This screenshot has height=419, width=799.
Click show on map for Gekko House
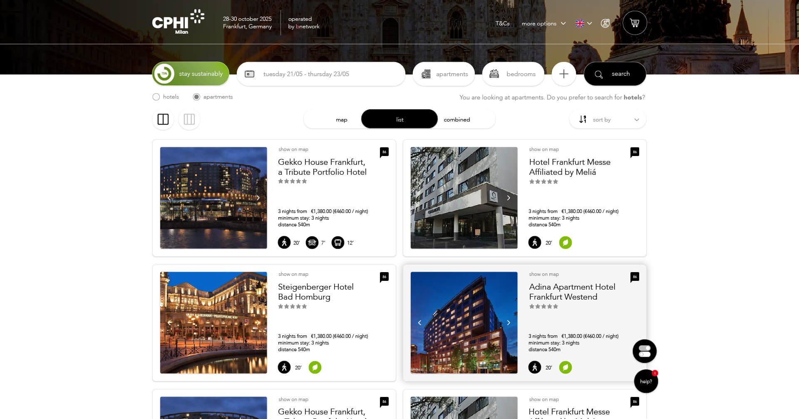pyautogui.click(x=293, y=149)
